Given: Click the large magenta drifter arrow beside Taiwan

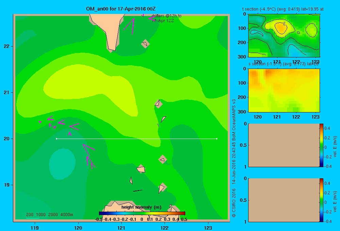Looking at the screenshot, I should (130, 26).
